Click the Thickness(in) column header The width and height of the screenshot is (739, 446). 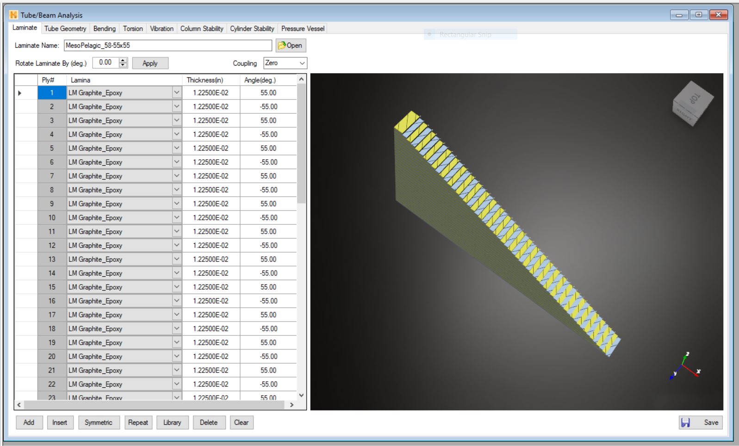point(211,80)
